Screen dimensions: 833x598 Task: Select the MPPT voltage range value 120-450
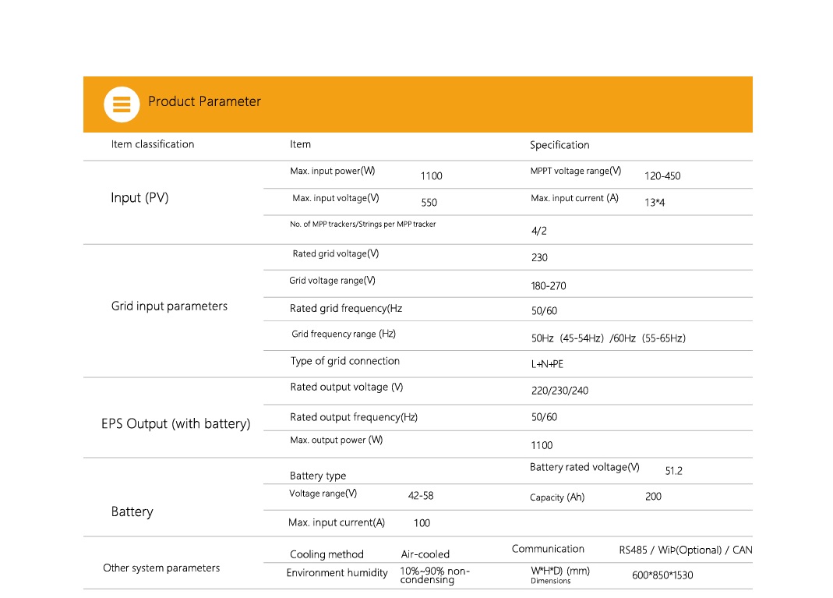[662, 176]
